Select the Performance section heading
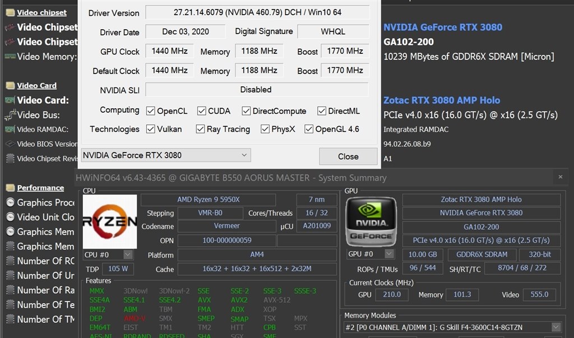 [x=40, y=188]
